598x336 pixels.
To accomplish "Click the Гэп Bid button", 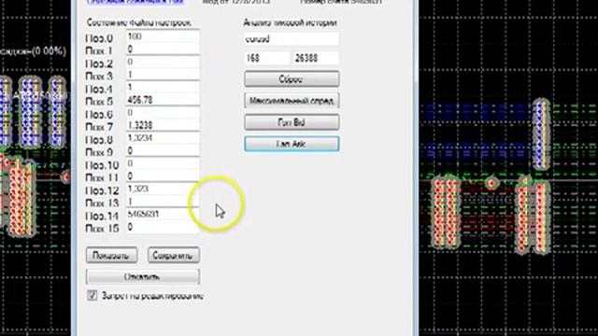I will 292,122.
